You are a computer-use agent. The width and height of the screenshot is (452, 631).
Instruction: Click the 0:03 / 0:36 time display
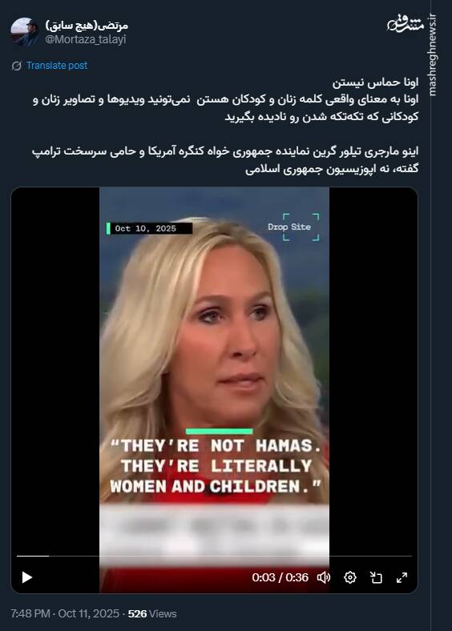point(280,577)
